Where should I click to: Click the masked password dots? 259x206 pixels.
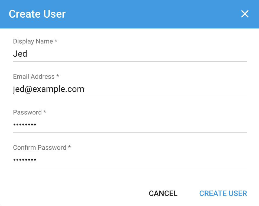click(x=25, y=124)
